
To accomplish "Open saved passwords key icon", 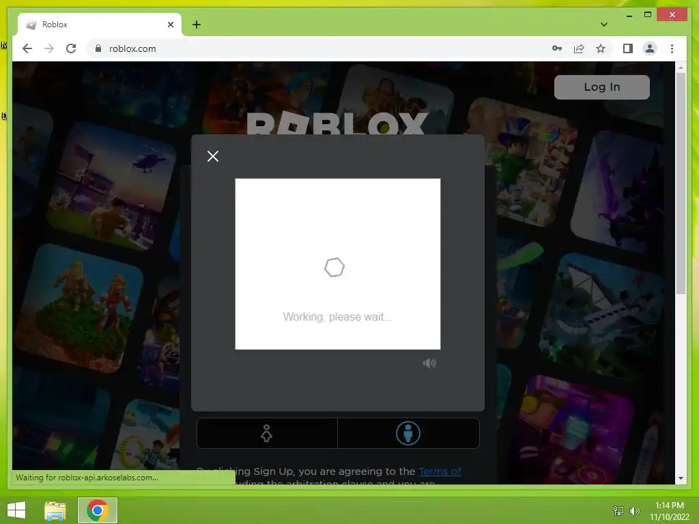I will tap(557, 48).
